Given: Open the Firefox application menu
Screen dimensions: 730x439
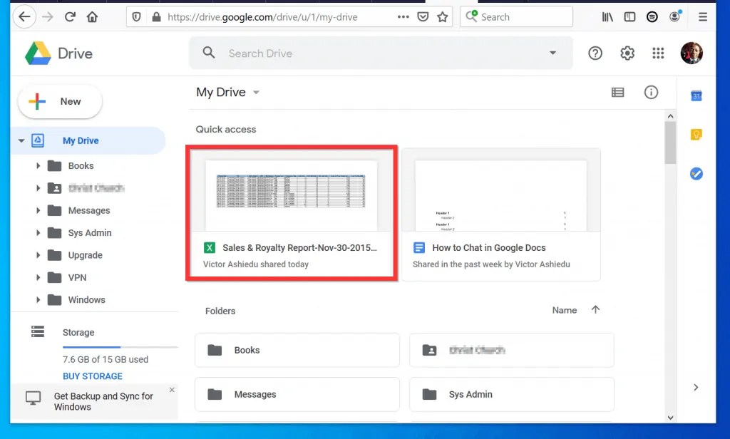Looking at the screenshot, I should click(703, 16).
